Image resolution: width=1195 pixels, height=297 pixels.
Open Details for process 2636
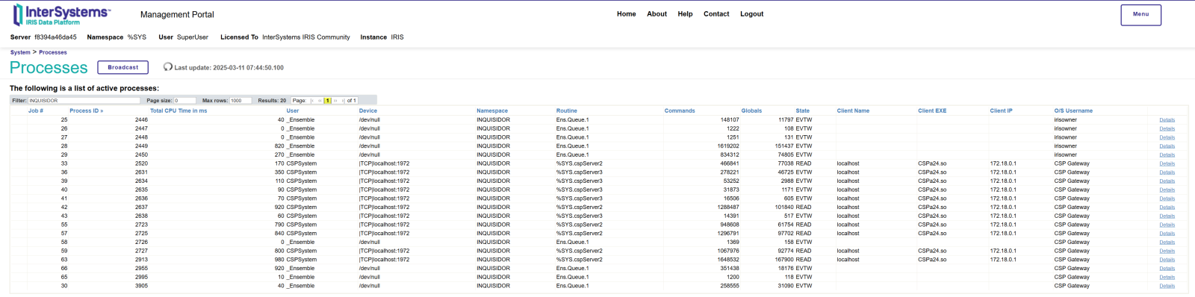pos(1167,198)
